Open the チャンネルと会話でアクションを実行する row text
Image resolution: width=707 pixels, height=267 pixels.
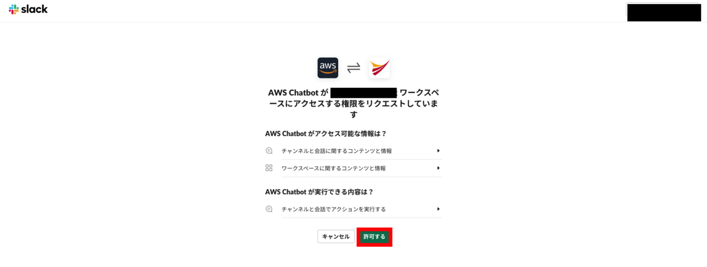click(x=333, y=209)
